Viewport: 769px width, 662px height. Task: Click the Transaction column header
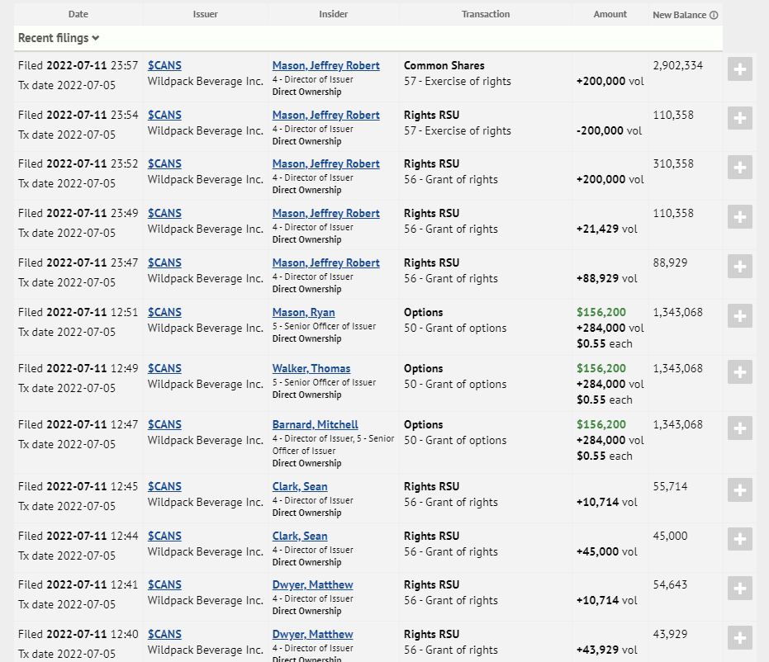(x=486, y=14)
